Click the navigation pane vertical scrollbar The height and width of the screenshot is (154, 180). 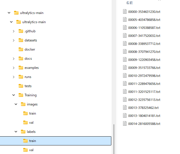(114, 139)
